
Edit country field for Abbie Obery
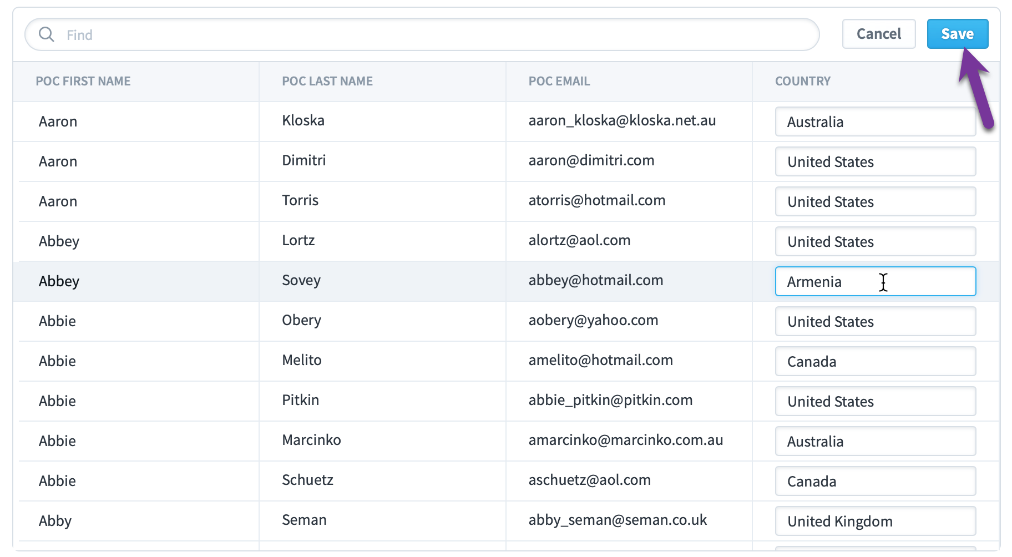[x=876, y=321]
